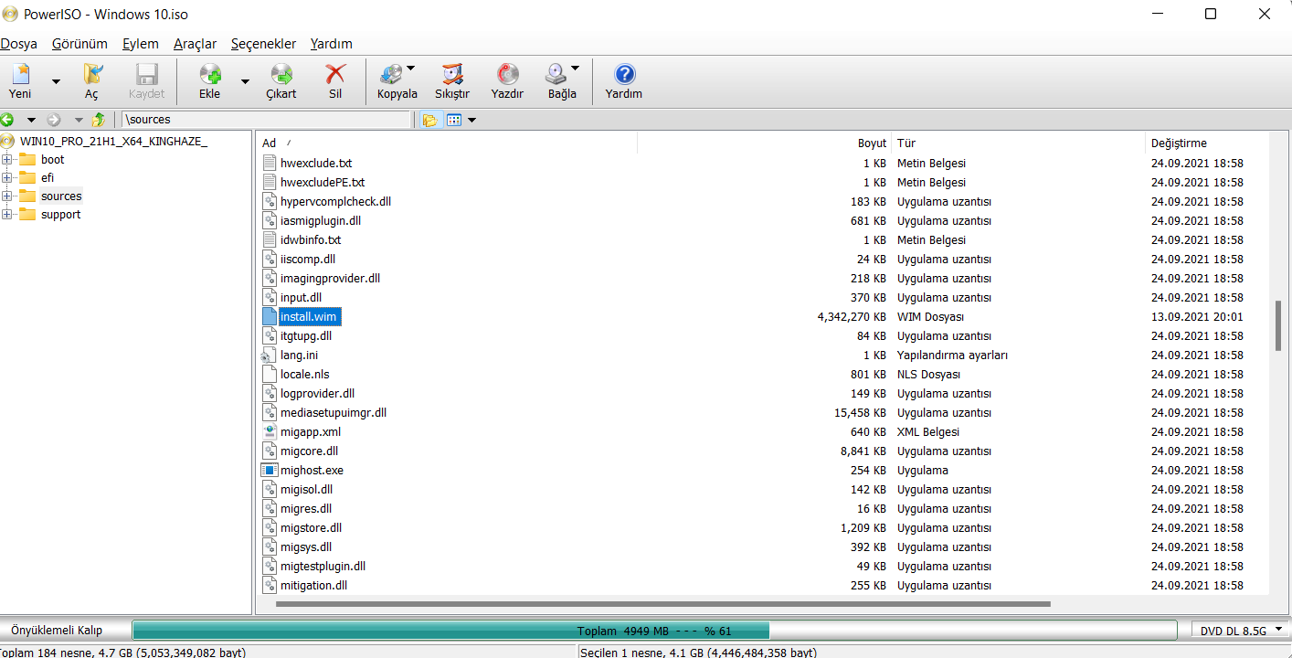1292x658 pixels.
Task: Click the hwexclude.txt file icon
Action: point(269,163)
